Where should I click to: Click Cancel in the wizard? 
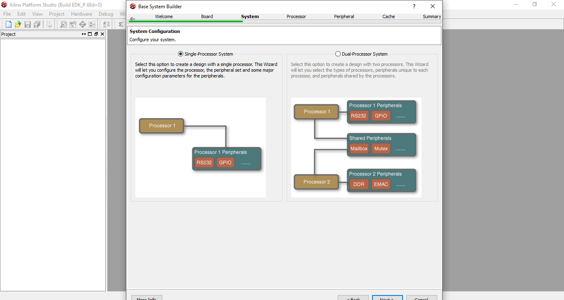pyautogui.click(x=422, y=298)
